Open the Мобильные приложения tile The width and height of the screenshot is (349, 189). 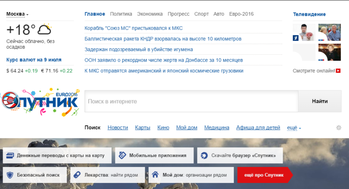(x=154, y=155)
